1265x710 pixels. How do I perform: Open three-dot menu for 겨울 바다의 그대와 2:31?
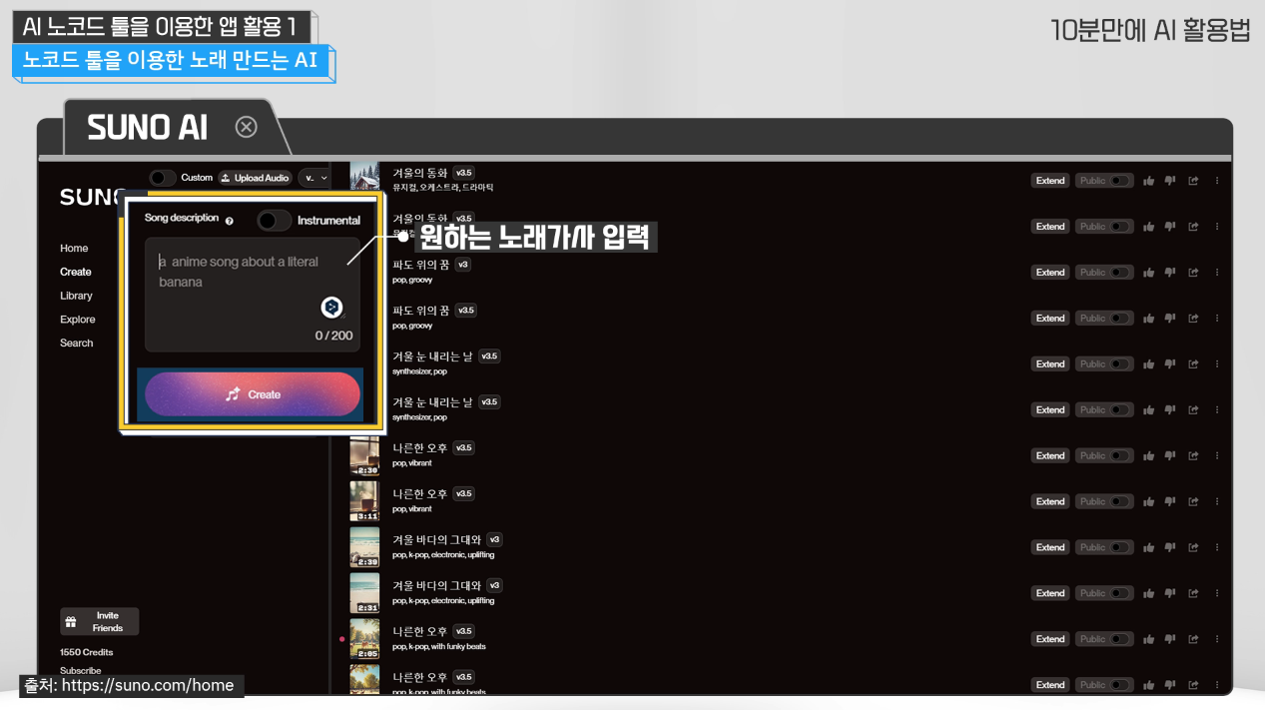1217,594
